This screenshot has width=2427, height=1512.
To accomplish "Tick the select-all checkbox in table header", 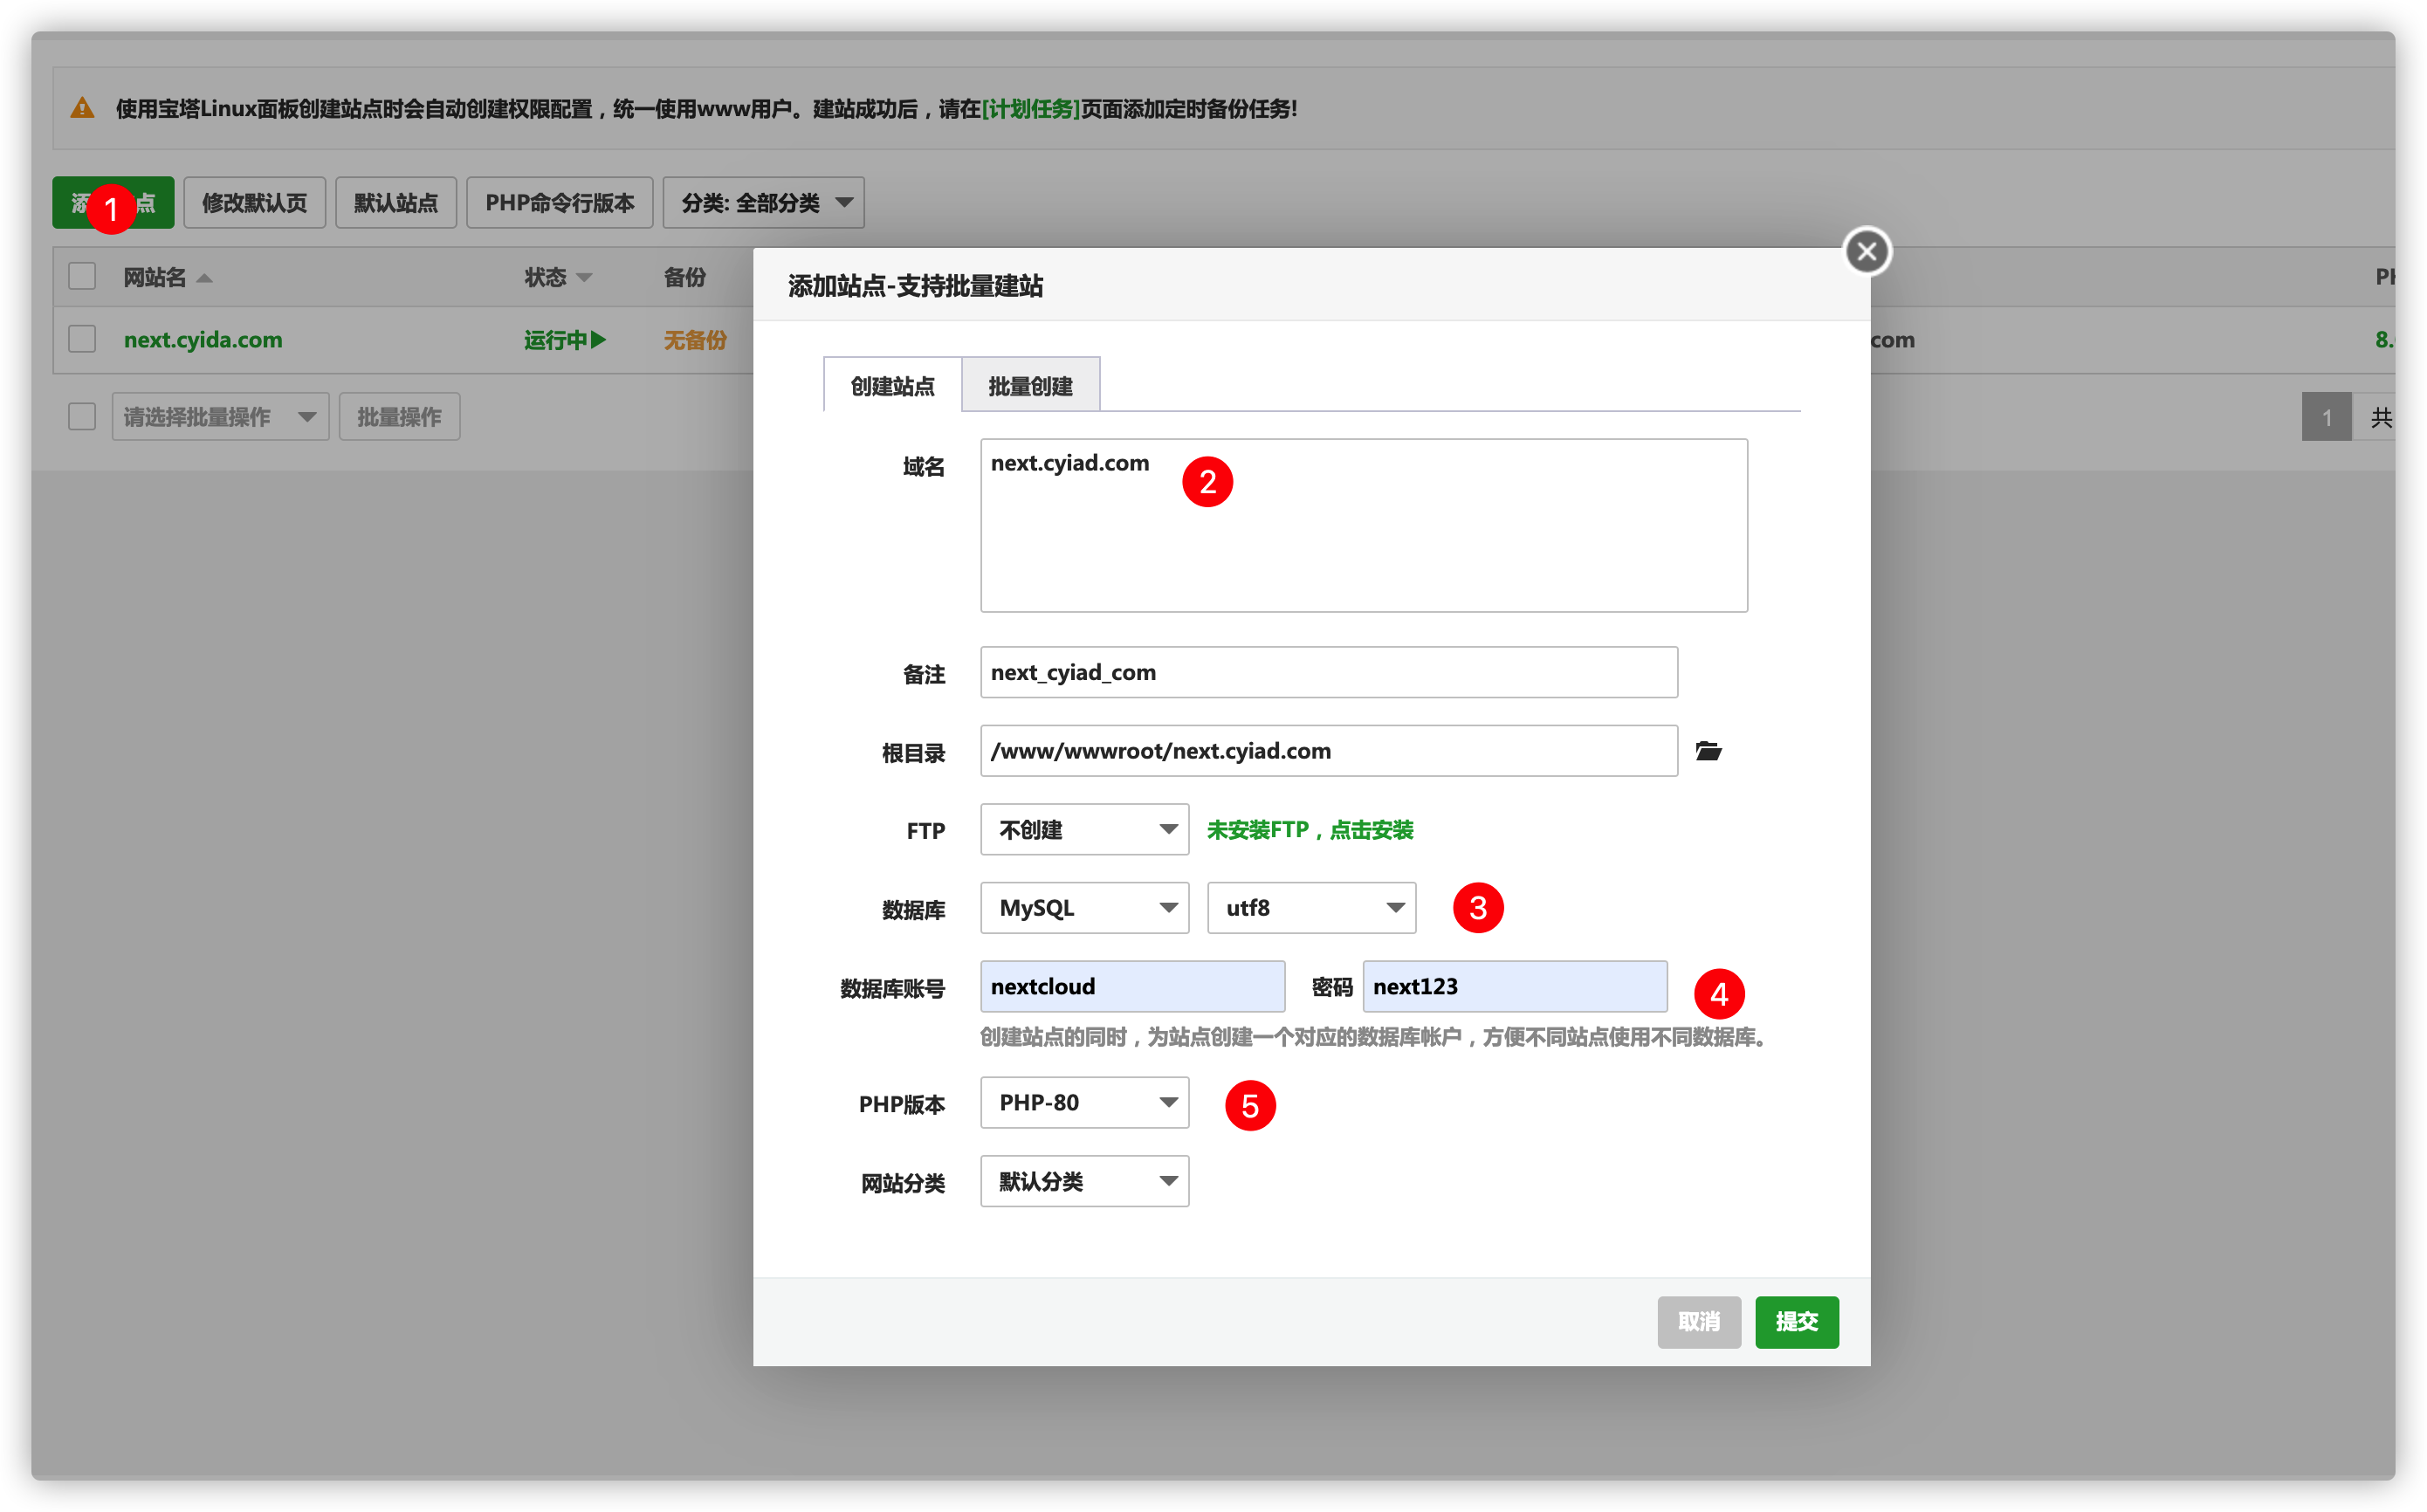I will click(x=82, y=276).
